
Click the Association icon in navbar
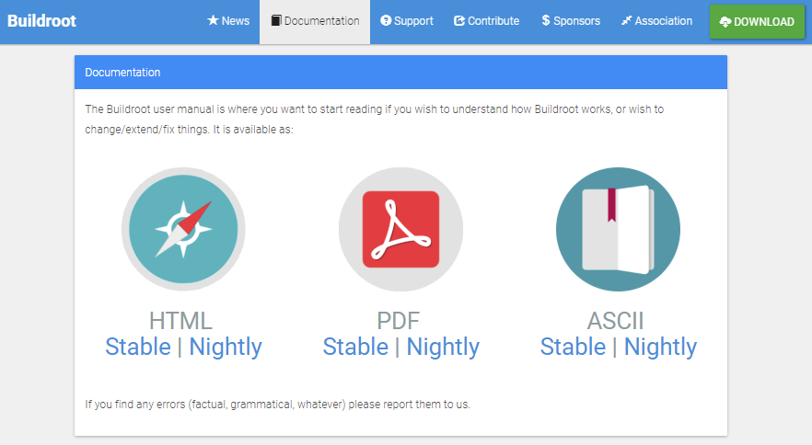click(x=627, y=21)
